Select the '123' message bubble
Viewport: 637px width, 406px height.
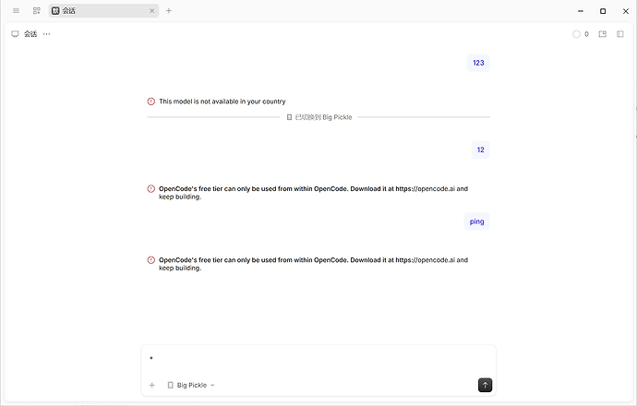point(478,63)
